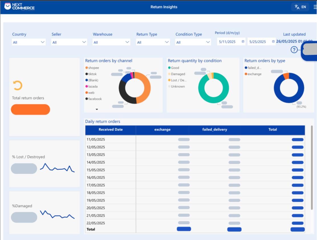Viewport: 317px width, 240px height.
Task: Toggle the exchange legend entry
Action: tap(254, 74)
